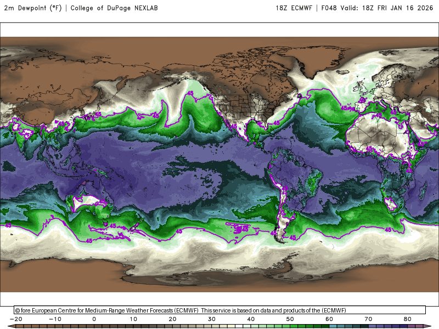The height and width of the screenshot is (329, 439).
Task: Click the "70" legend value
Action: click(368, 319)
